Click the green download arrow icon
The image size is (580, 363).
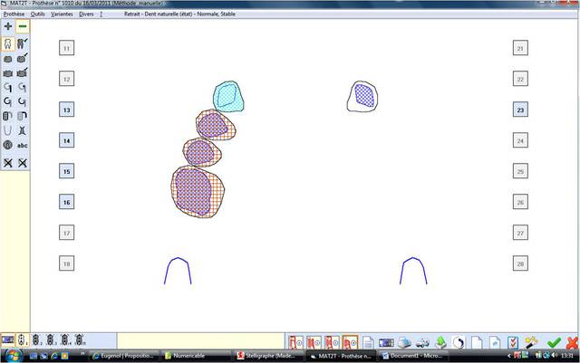[x=440, y=342]
